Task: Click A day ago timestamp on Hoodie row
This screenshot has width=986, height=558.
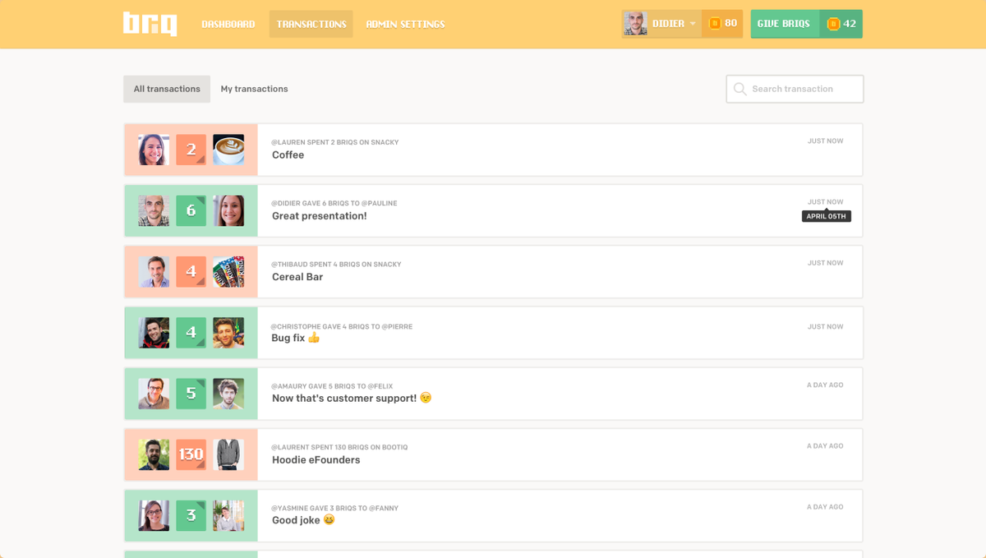Action: [825, 446]
